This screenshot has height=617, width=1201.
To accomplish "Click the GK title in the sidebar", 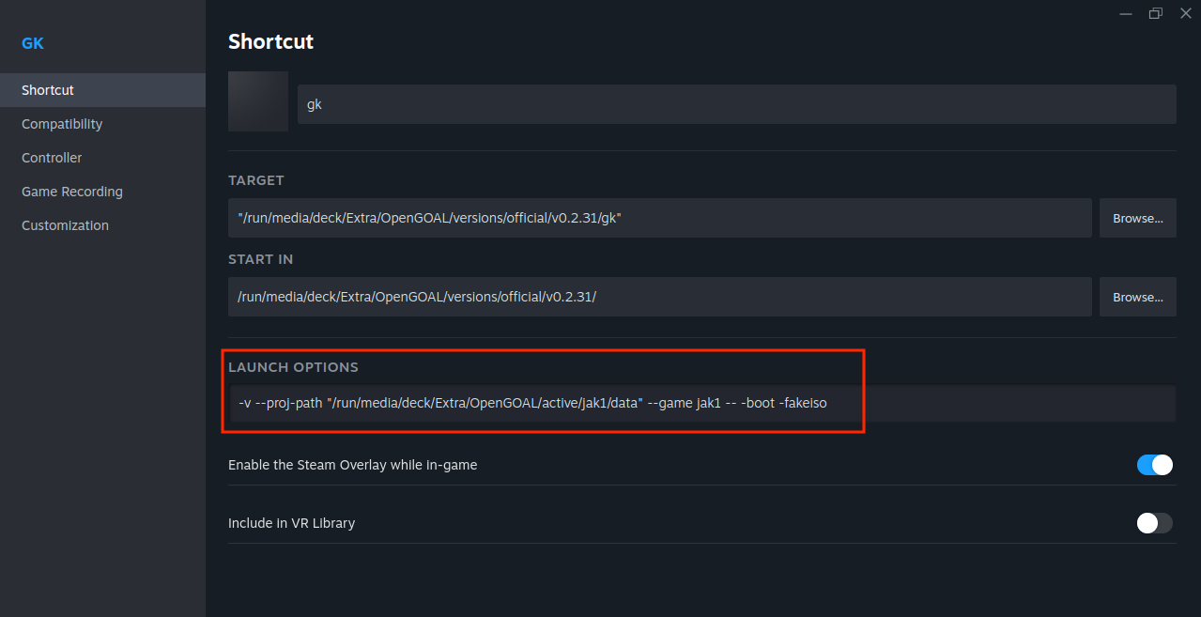I will (x=33, y=43).
